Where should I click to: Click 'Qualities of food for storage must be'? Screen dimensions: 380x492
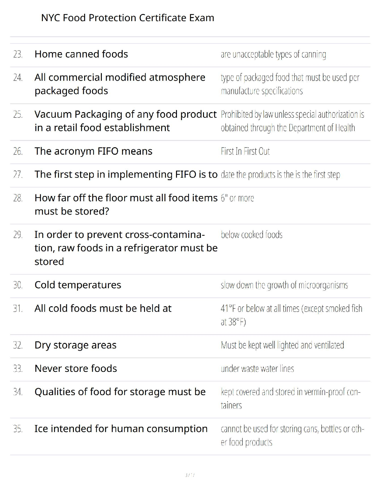120,392
